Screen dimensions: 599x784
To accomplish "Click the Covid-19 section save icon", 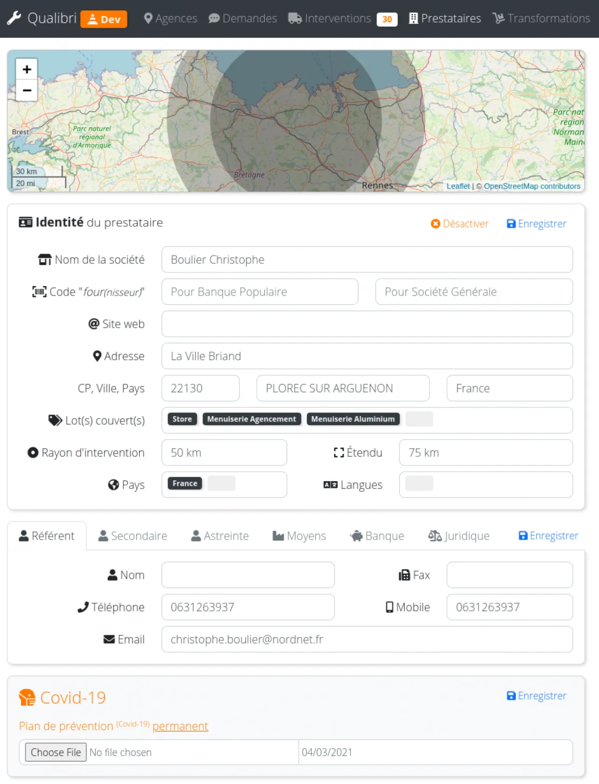I will click(511, 696).
